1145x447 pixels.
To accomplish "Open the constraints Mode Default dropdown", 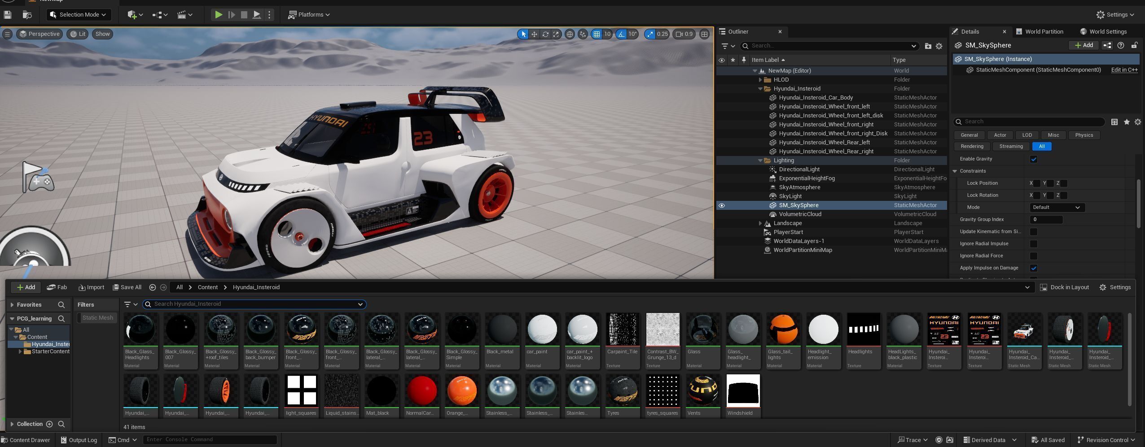I will (x=1057, y=208).
